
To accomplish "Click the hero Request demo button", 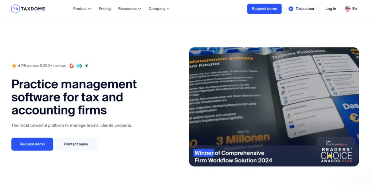I will (x=32, y=144).
